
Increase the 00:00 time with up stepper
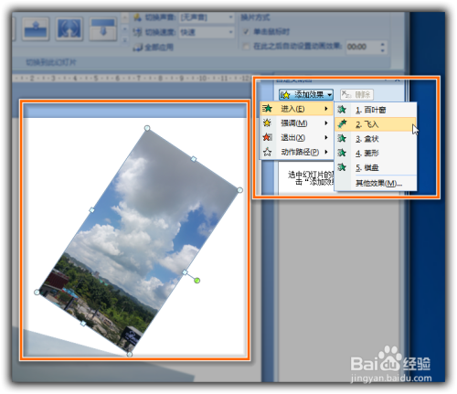coord(383,44)
